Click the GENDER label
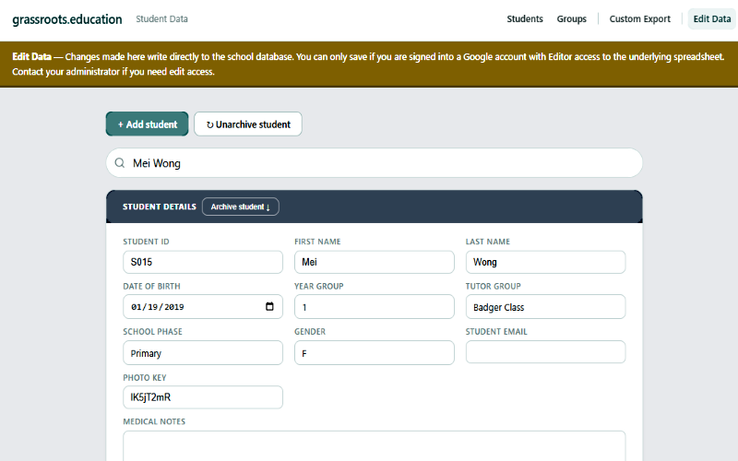This screenshot has height=461, width=738. 310,332
